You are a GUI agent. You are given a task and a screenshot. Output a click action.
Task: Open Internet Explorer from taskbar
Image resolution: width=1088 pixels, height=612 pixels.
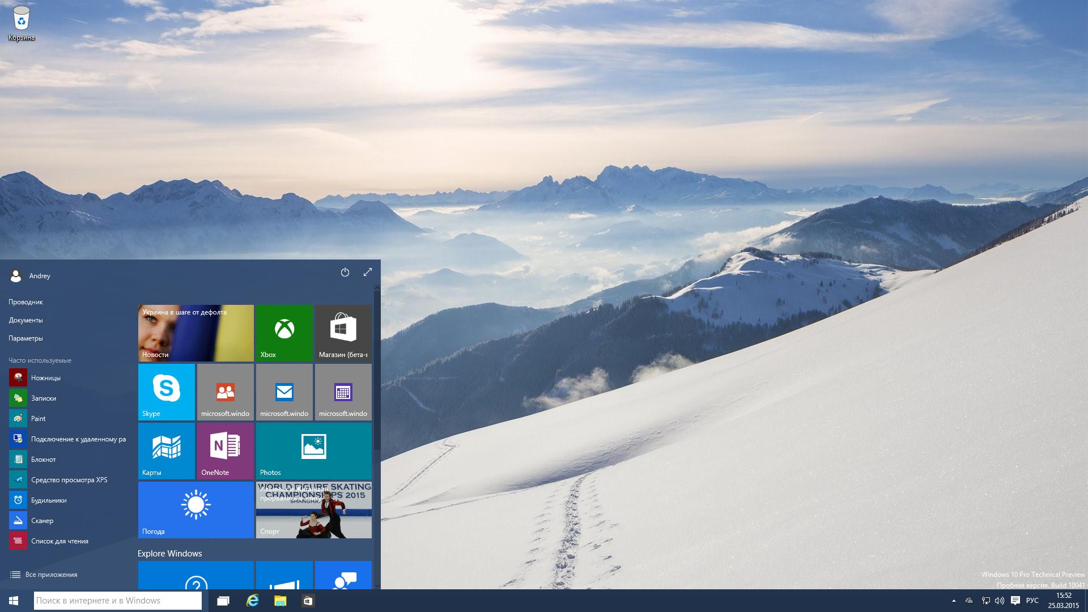[x=252, y=601]
